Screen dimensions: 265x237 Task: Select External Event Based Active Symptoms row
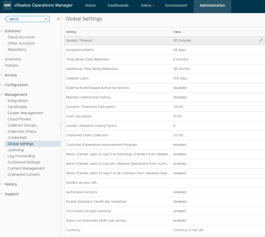click(x=165, y=88)
